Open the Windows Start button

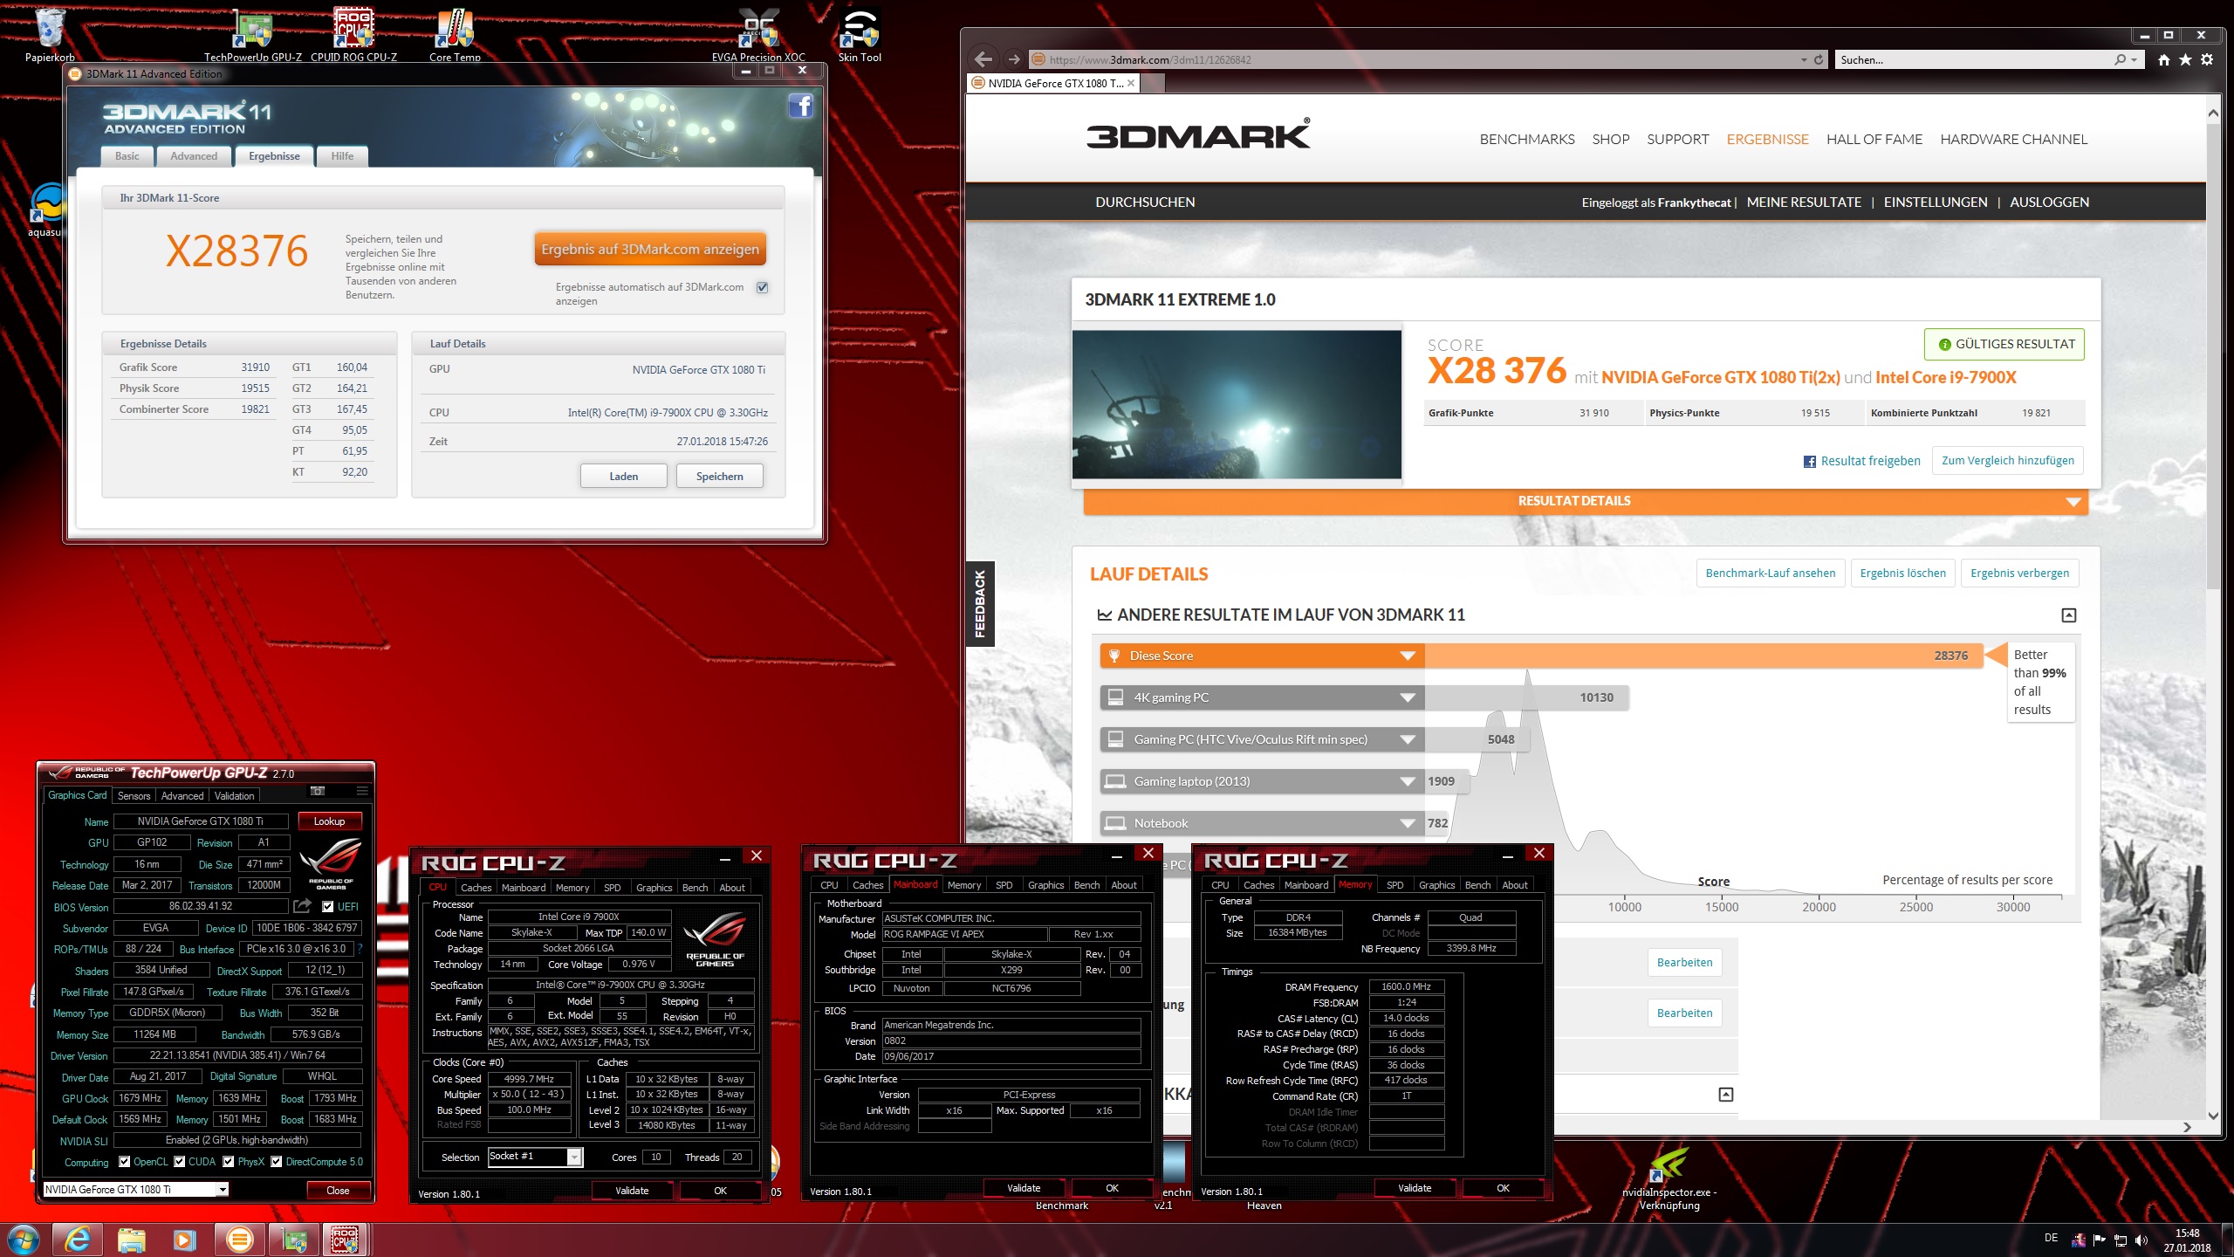24,1240
